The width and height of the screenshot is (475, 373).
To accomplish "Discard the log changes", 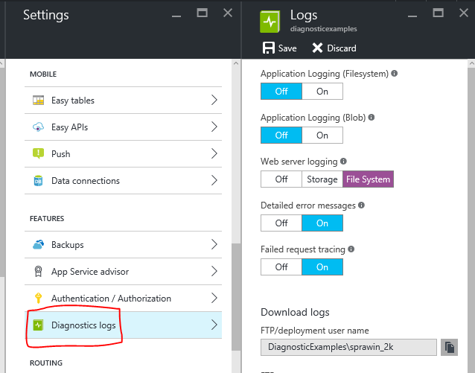I will click(x=334, y=48).
